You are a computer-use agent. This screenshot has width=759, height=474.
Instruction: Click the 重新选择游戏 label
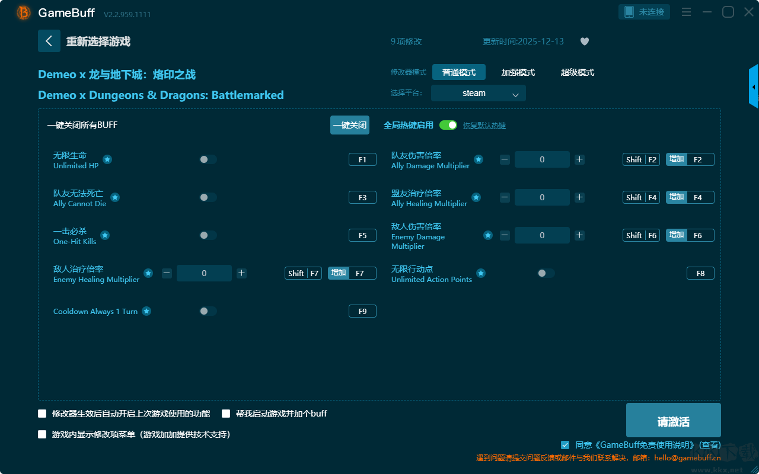98,41
